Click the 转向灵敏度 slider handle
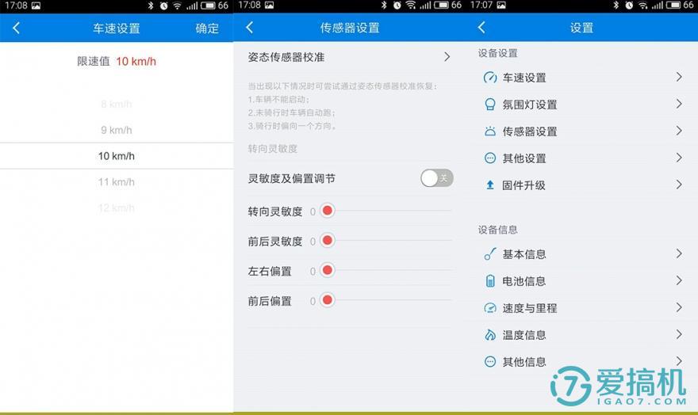 [327, 211]
